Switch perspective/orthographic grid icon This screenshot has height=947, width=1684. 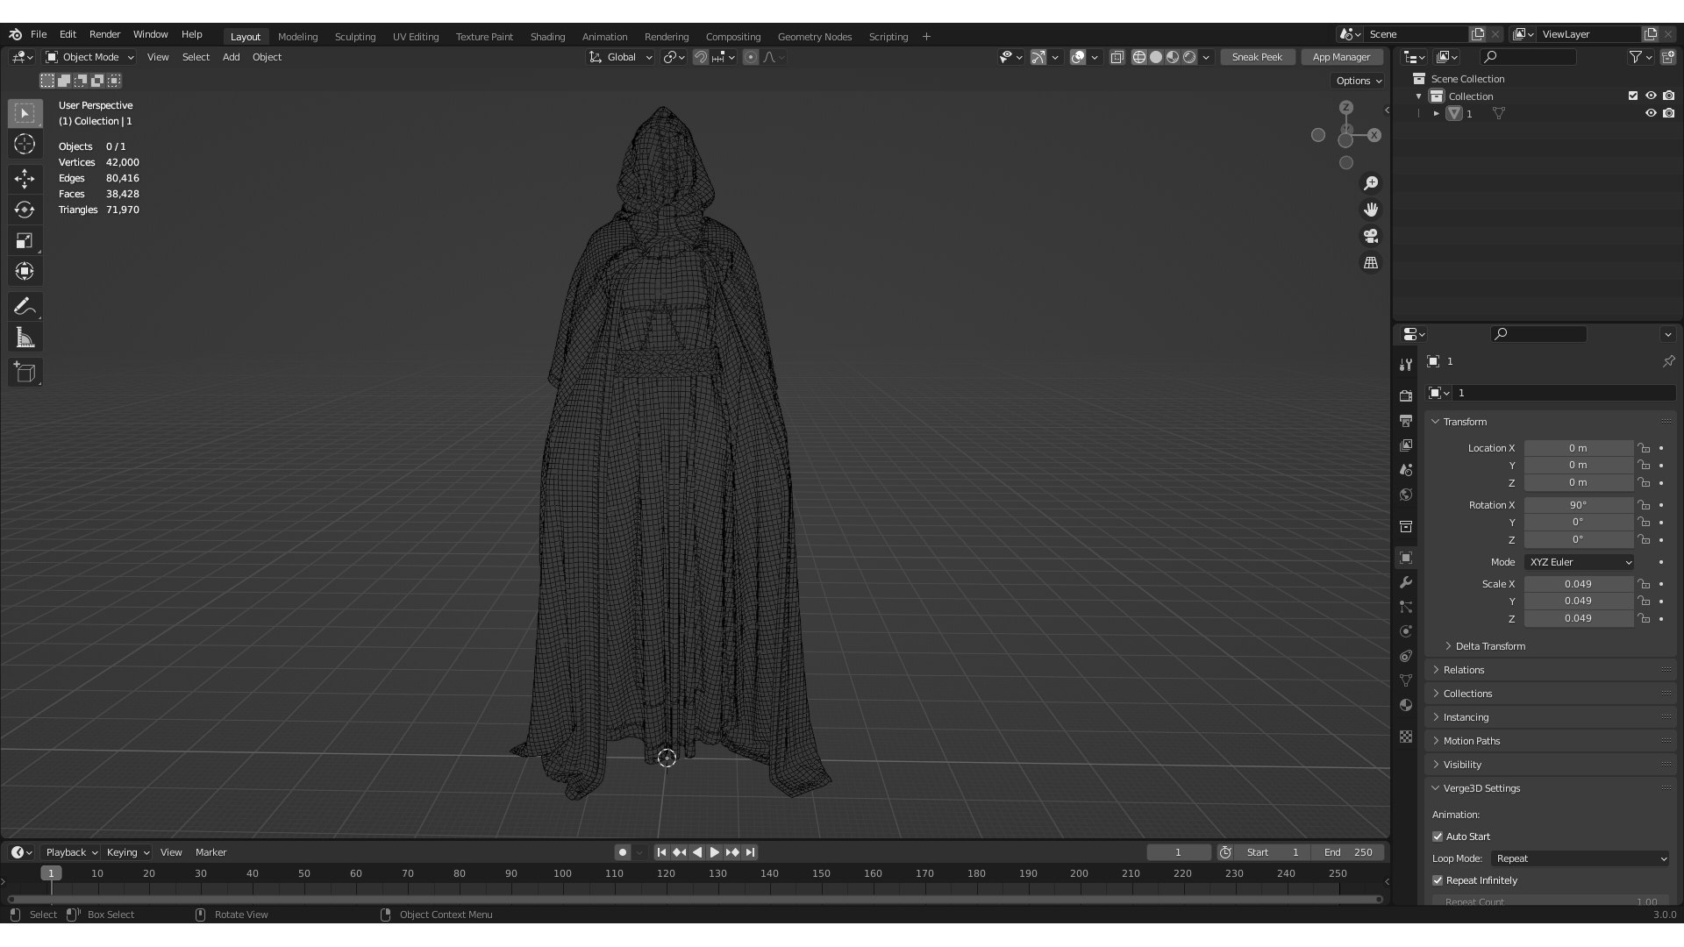1370,263
